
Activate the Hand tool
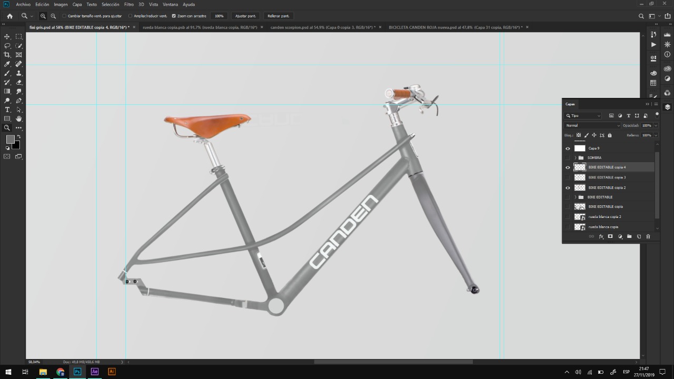click(x=19, y=119)
